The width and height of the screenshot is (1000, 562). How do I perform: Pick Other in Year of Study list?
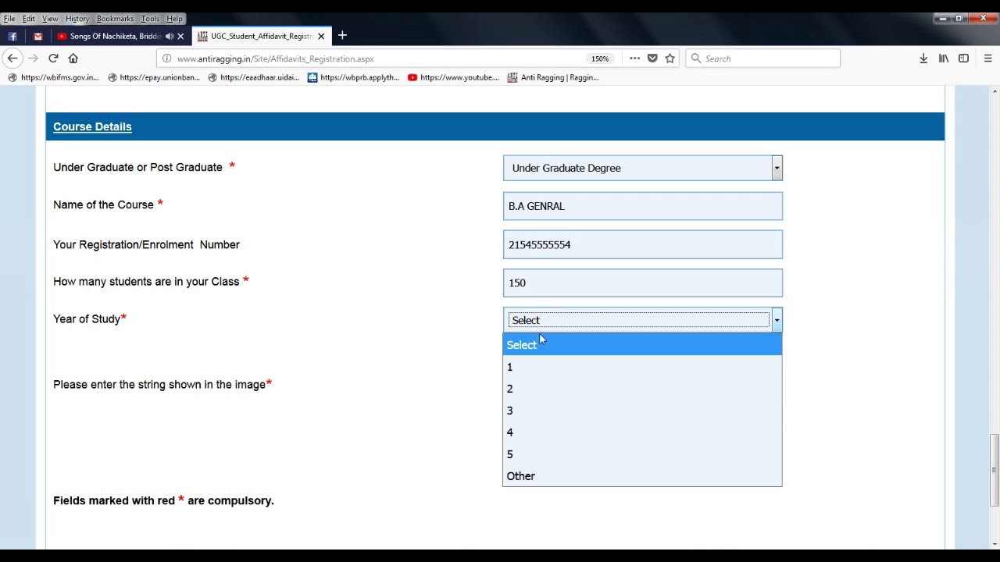[642, 476]
